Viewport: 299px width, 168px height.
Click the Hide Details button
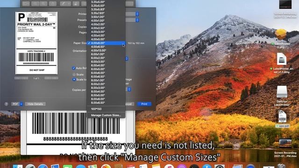click(x=35, y=104)
